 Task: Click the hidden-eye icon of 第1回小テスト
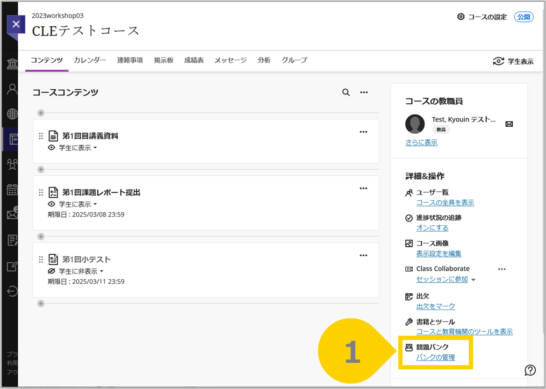click(51, 271)
